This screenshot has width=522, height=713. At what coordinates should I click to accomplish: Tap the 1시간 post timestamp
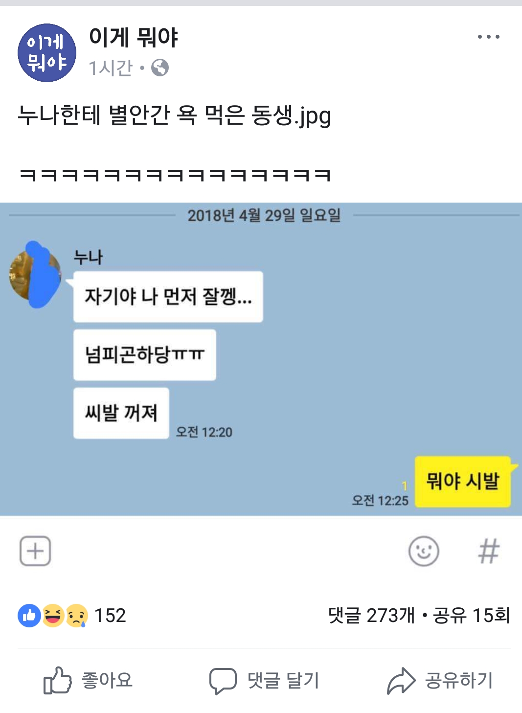coord(111,68)
